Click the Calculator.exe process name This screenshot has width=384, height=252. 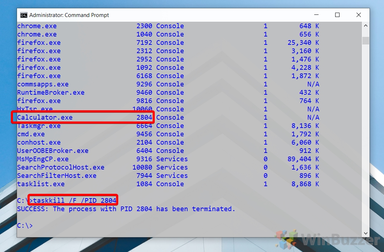(45, 118)
